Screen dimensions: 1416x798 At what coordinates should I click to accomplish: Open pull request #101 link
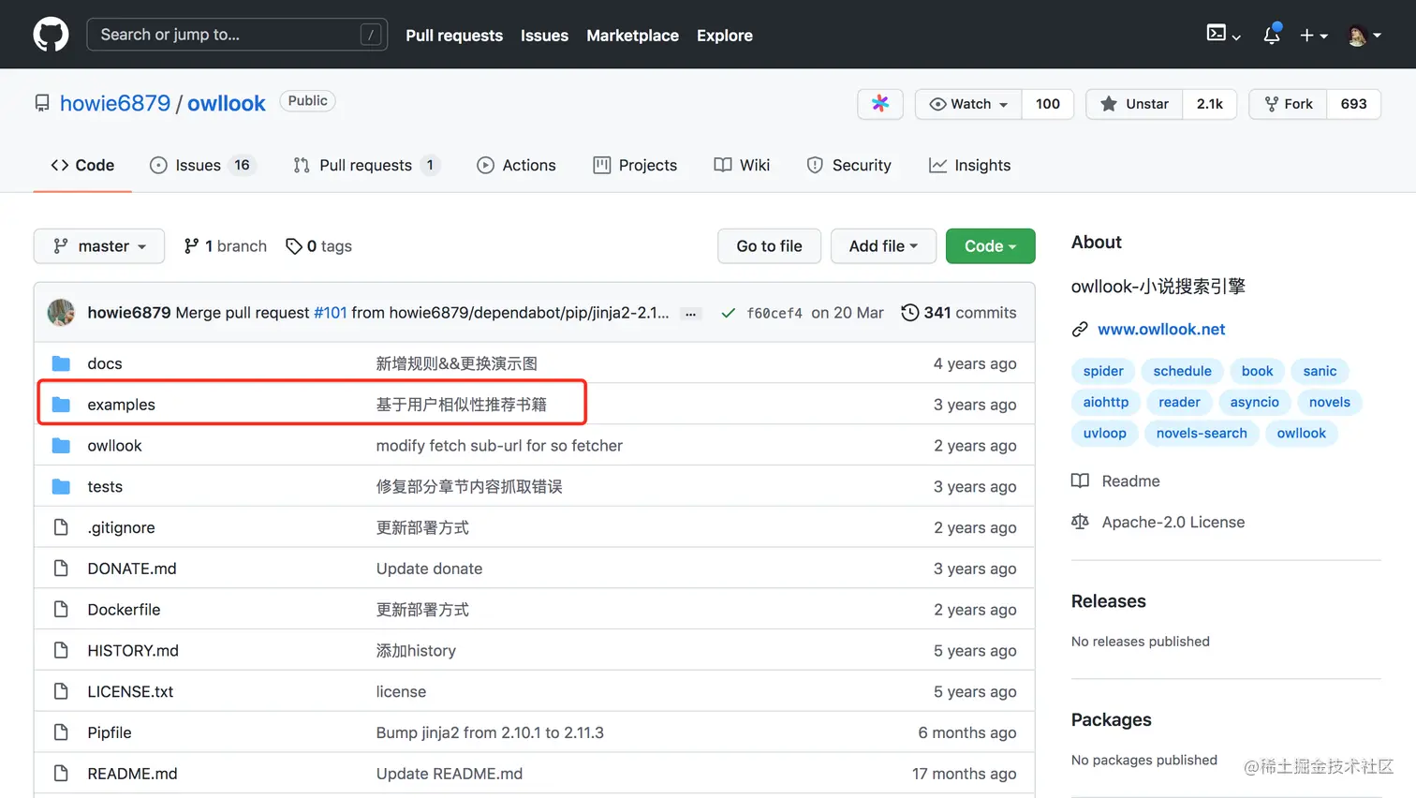click(331, 313)
